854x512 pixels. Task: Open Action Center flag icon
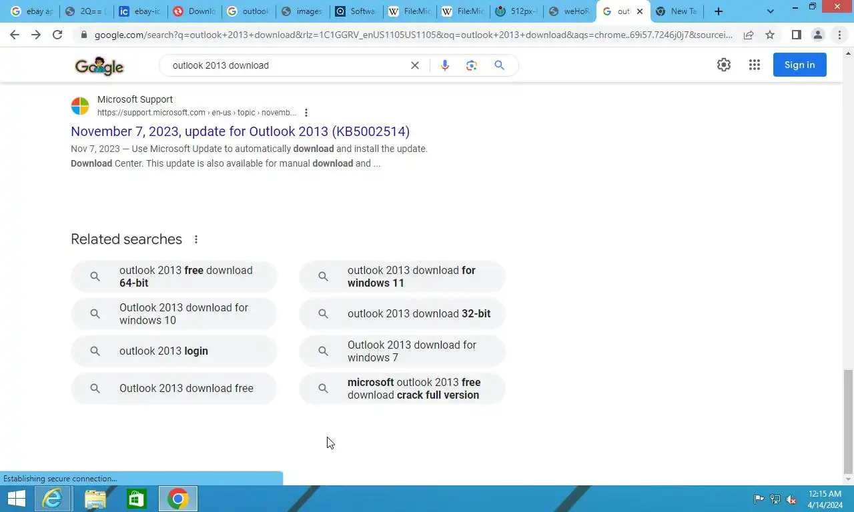(x=759, y=499)
